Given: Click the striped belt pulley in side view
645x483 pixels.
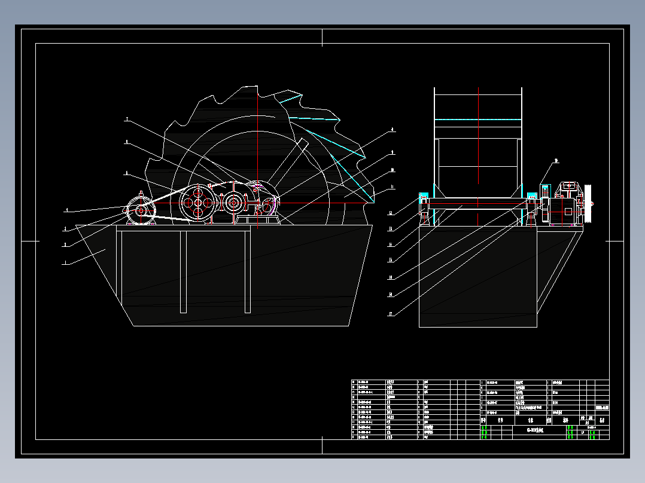Looking at the screenshot, I should click(x=588, y=204).
